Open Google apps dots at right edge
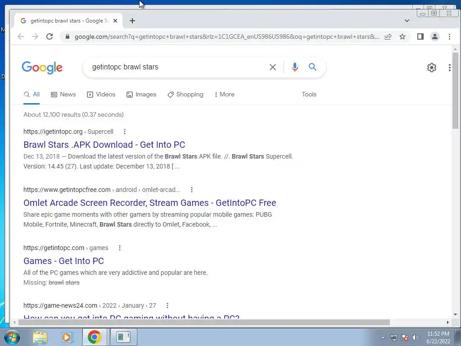The width and height of the screenshot is (461, 346). [450, 68]
